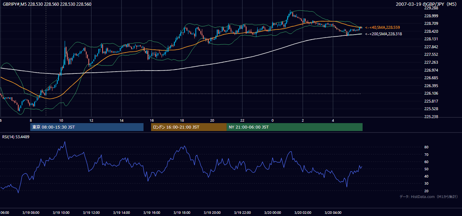462x216 pixels.
Task: Click the 3/19 12:00 bottom date label
Action: coord(91,213)
